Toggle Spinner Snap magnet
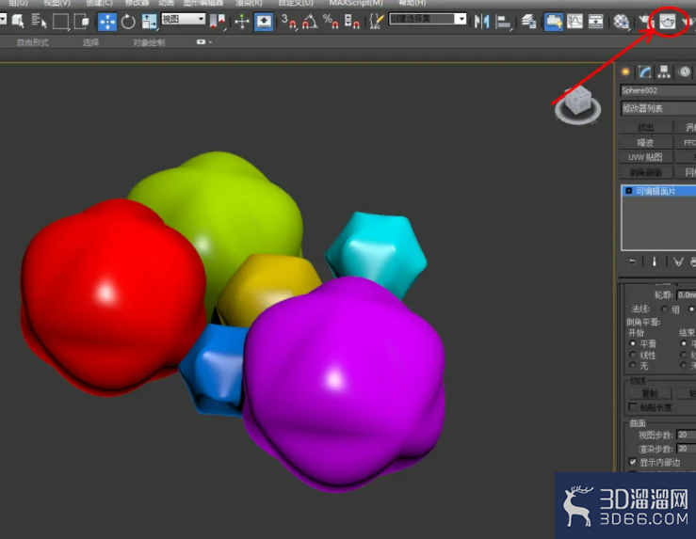The image size is (696, 539). [352, 22]
